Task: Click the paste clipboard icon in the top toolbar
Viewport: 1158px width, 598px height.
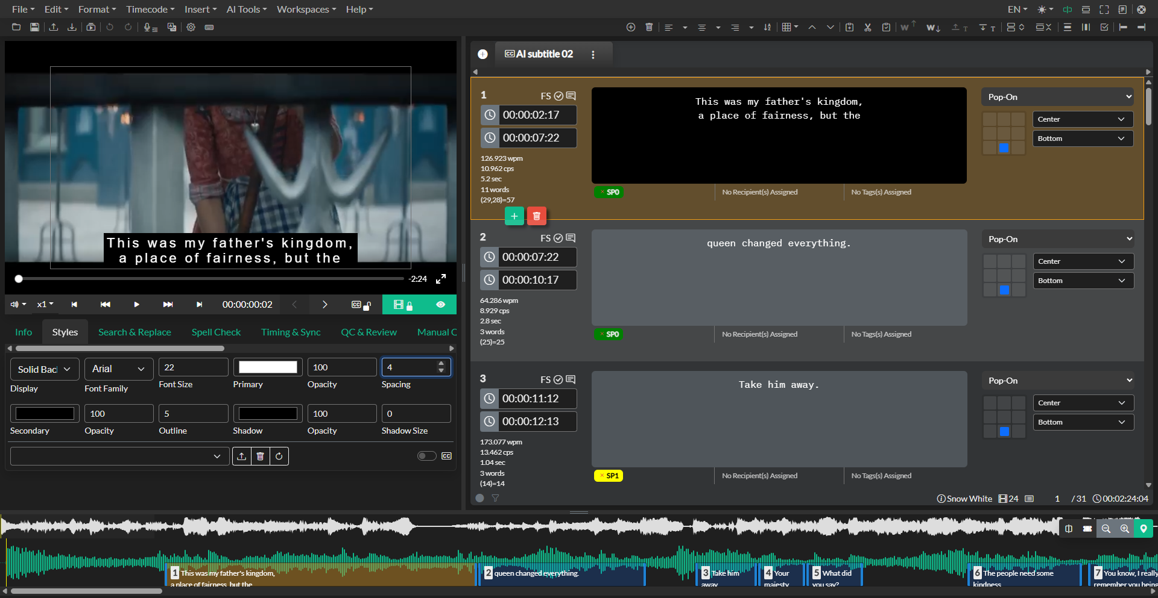Action: [x=886, y=27]
